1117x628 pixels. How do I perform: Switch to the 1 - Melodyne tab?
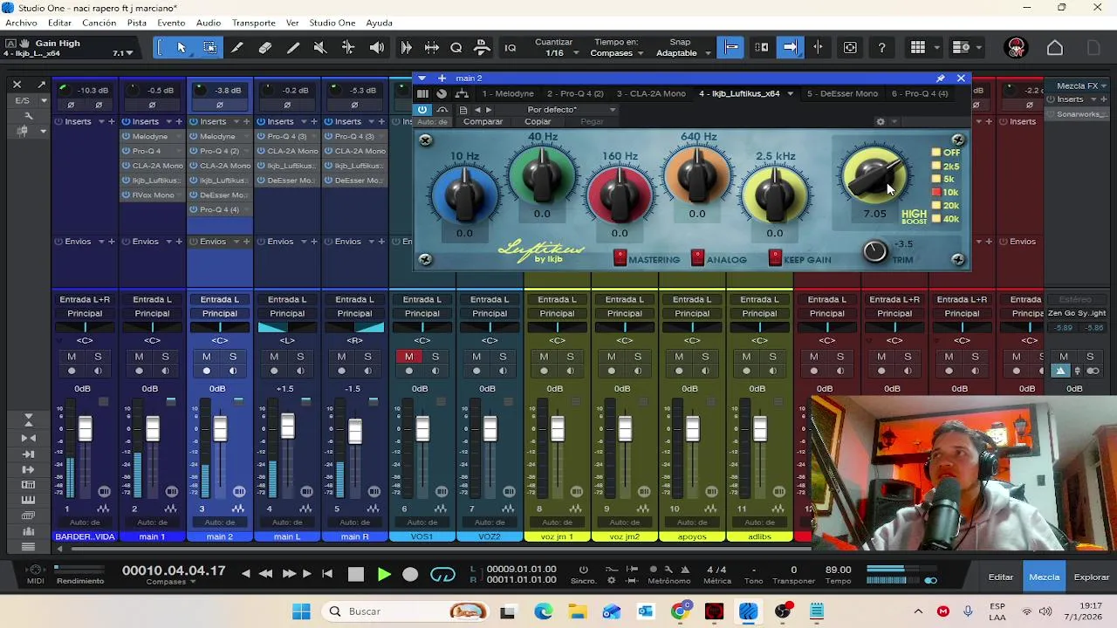pos(508,93)
